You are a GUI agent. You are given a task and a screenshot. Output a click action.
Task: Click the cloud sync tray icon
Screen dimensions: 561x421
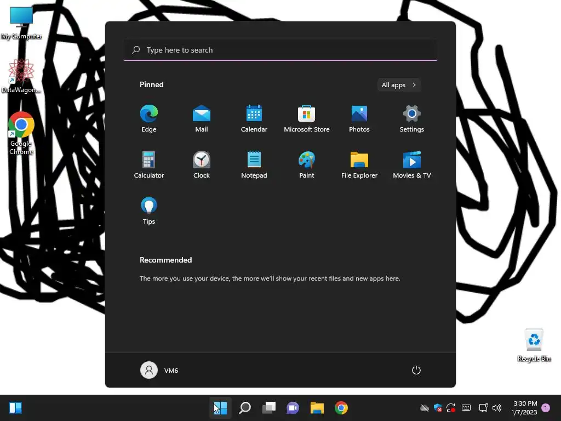[425, 408]
